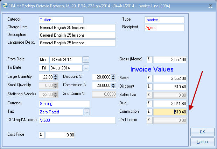This screenshot has height=149, width=217.
Task: Click the Invoice Values heading
Action: pyautogui.click(x=152, y=69)
